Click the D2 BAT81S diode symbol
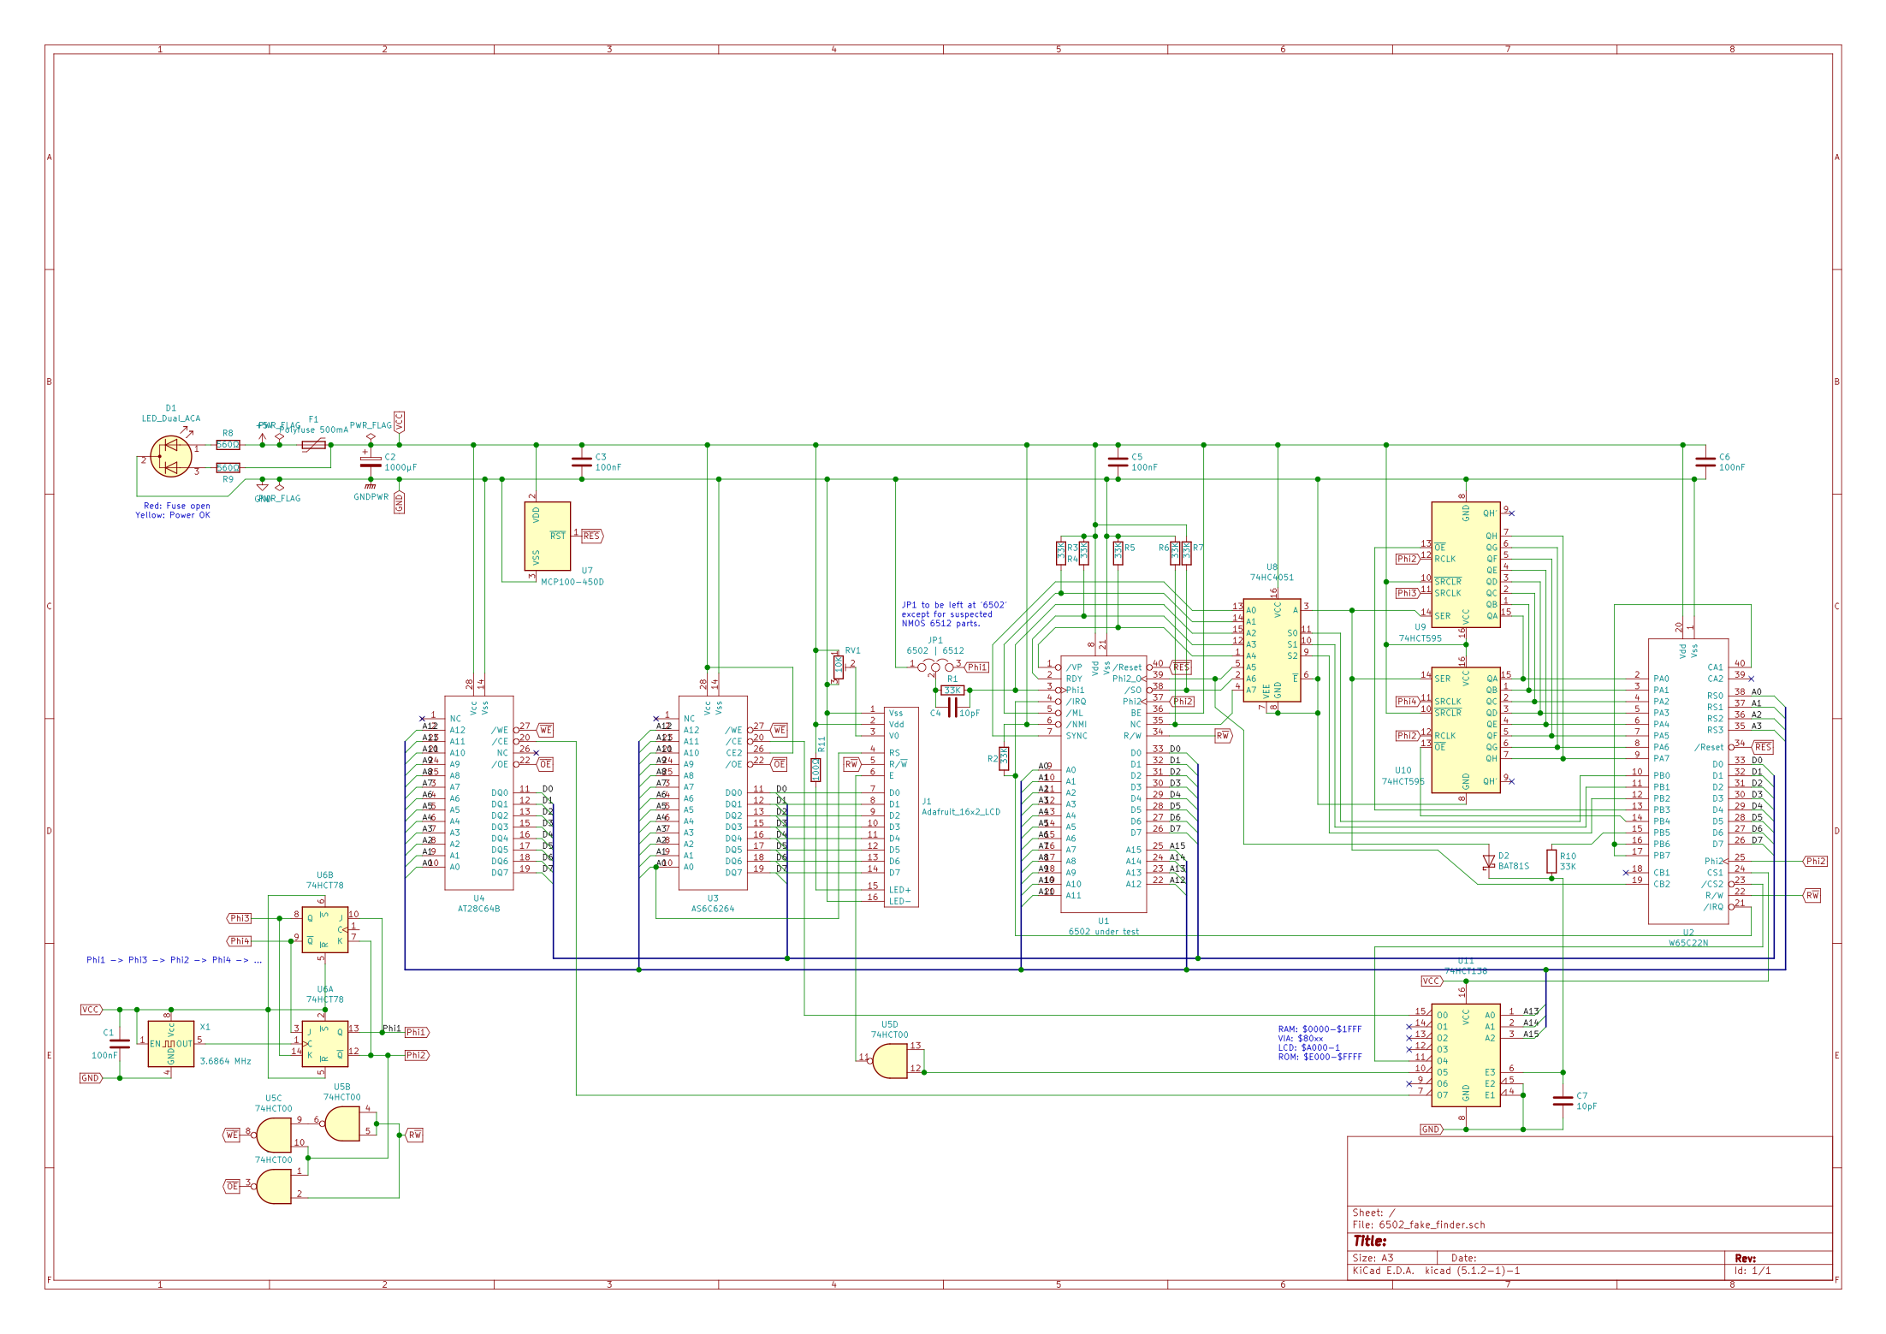1886x1334 pixels. [1488, 861]
